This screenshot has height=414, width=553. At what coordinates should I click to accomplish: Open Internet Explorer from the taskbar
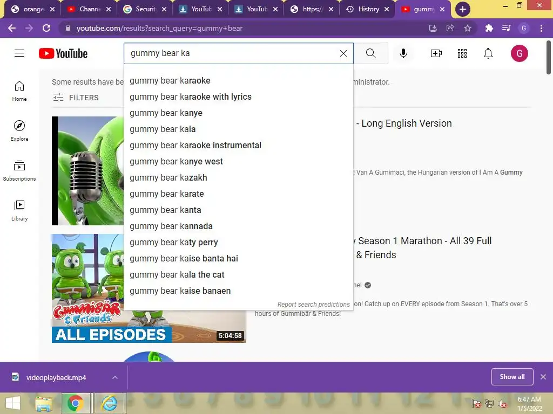coord(109,403)
